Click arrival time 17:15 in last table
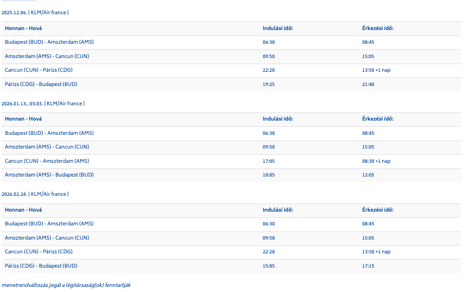Viewport: 467px width, 292px height. [x=368, y=266]
